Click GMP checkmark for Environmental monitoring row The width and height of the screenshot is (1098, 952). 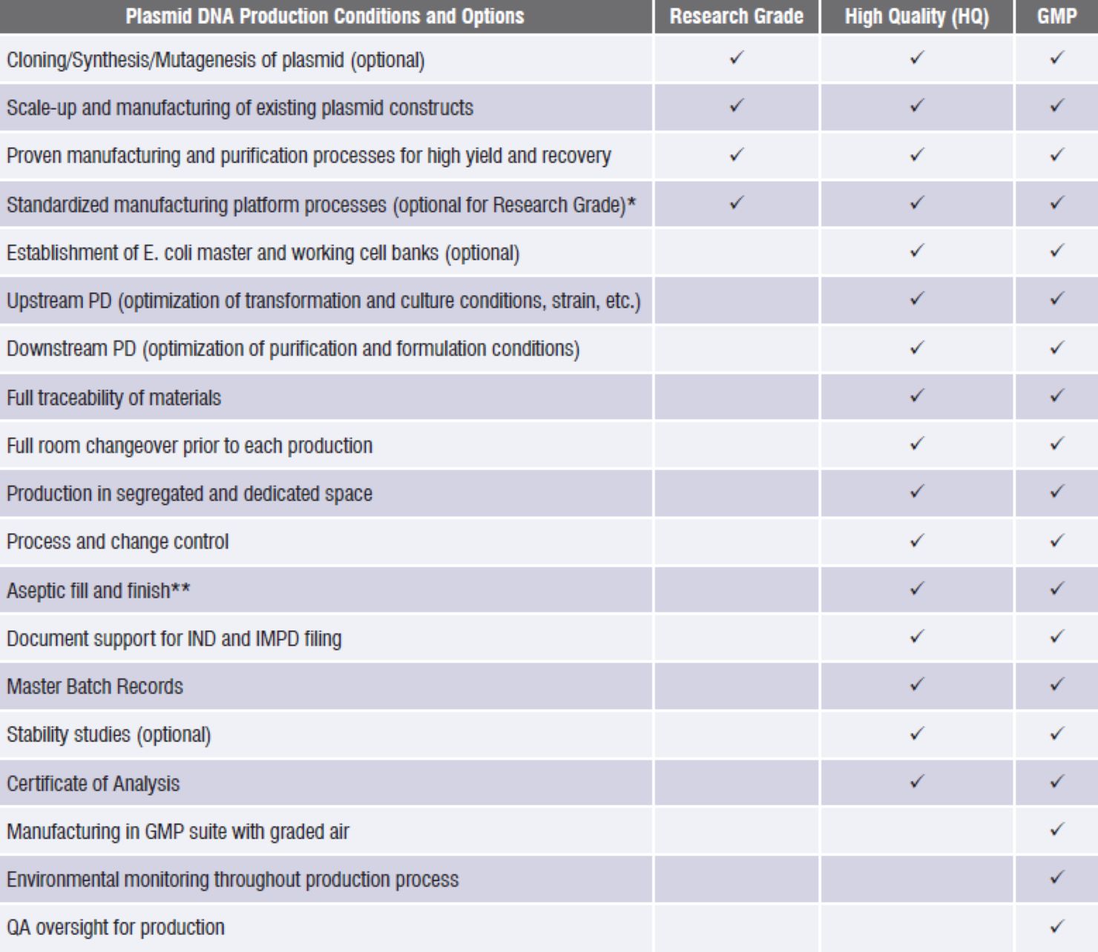click(1057, 878)
